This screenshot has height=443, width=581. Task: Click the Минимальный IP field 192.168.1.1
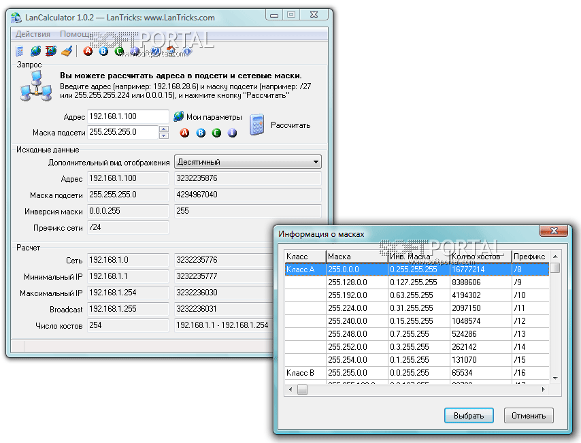[128, 276]
